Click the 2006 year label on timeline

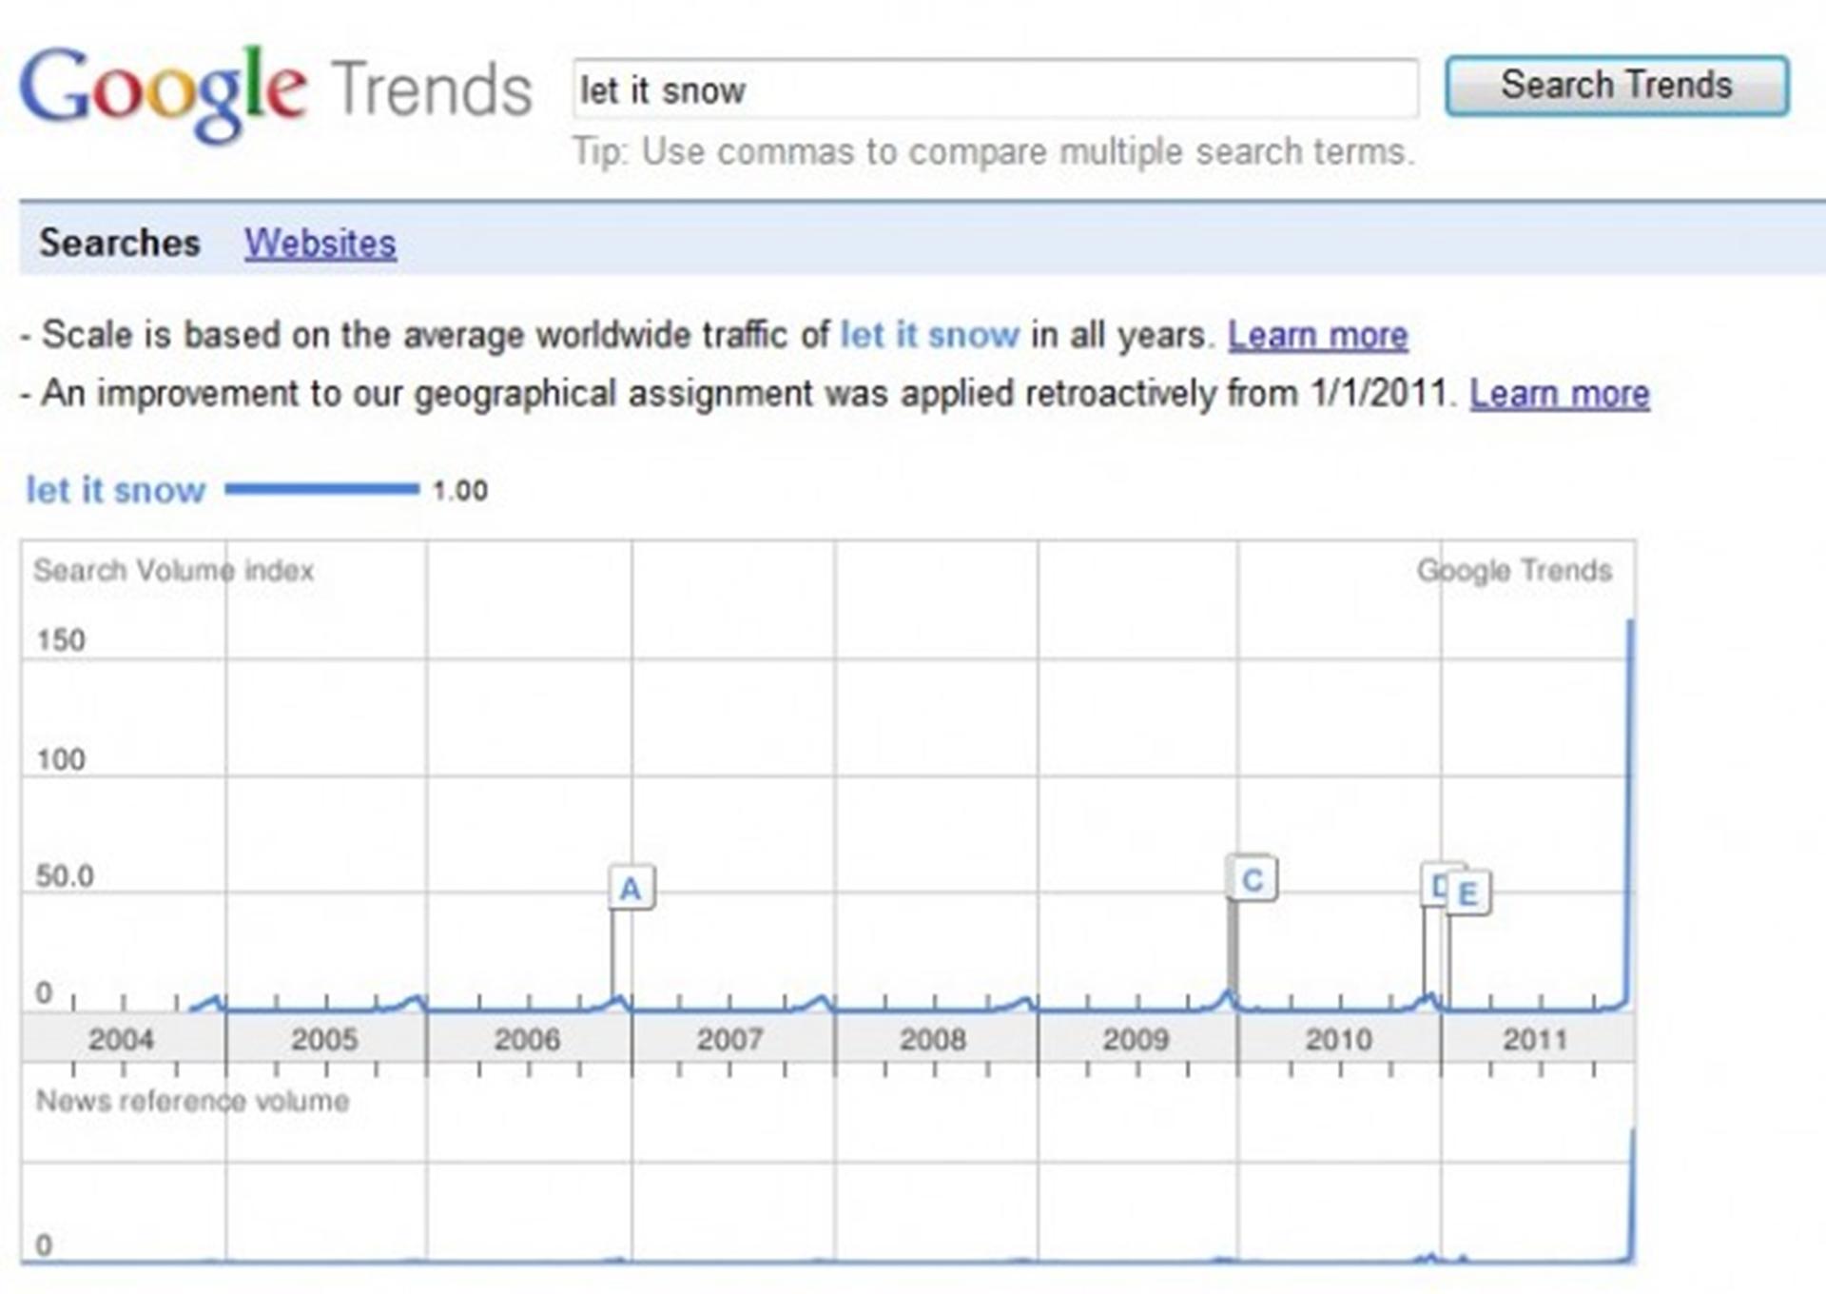(527, 1039)
